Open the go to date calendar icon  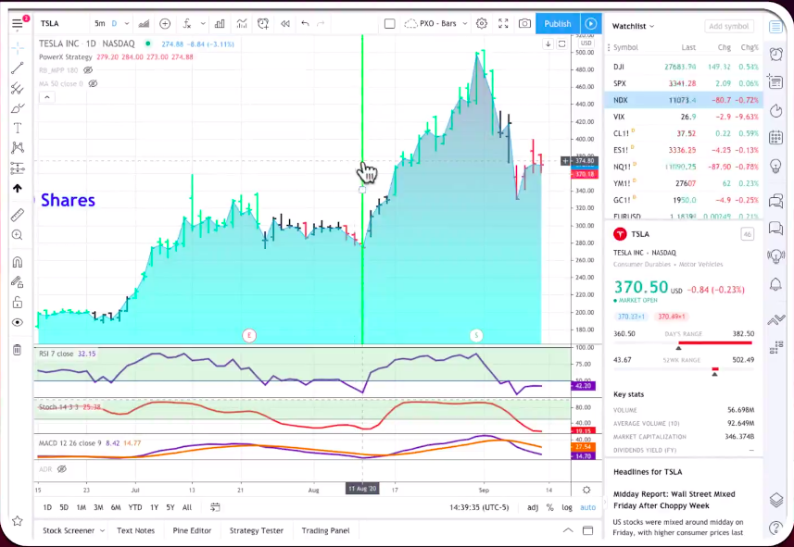pyautogui.click(x=215, y=507)
